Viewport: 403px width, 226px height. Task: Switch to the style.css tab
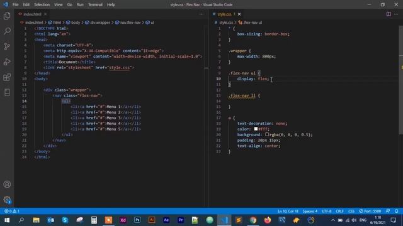click(224, 14)
